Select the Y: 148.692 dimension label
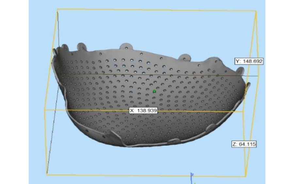 [x=249, y=61]
